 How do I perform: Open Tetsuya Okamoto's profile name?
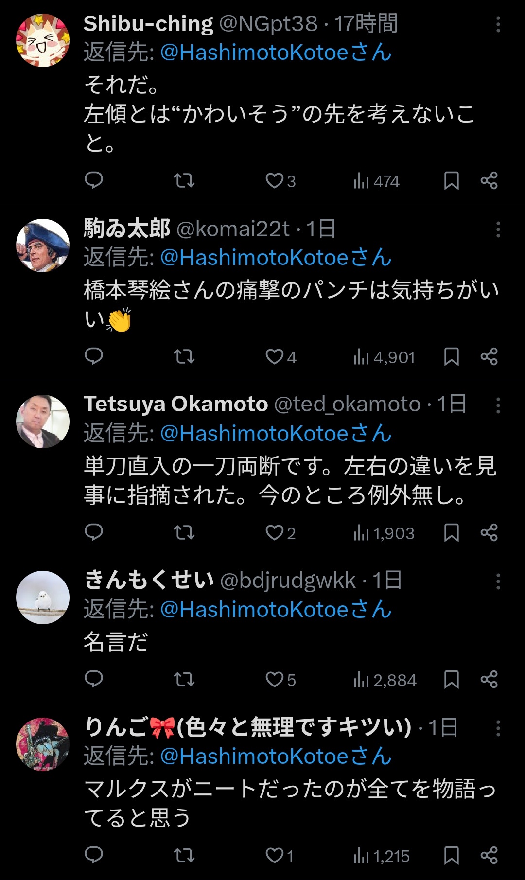(x=175, y=404)
